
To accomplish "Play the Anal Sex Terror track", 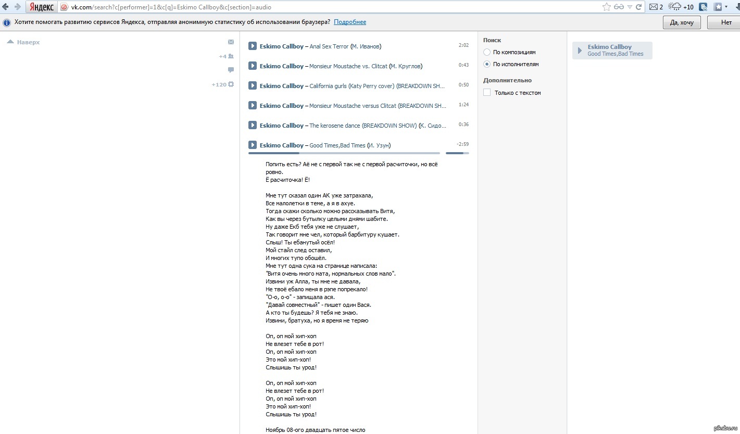I will (x=253, y=46).
